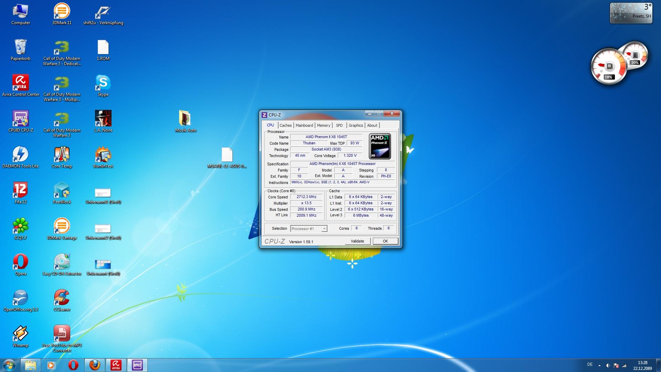Click the AMD Phenom II processor logo

click(380, 146)
